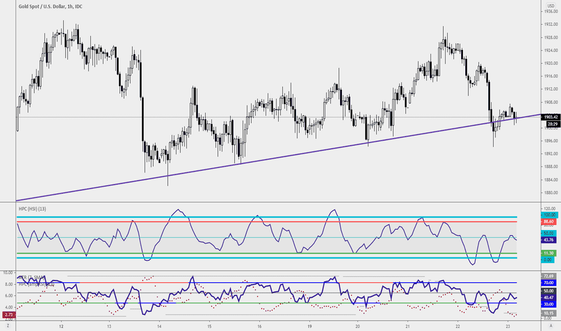This screenshot has height=331, width=561.
Task: Click date 16 on the time axis
Action: pyautogui.click(x=259, y=326)
